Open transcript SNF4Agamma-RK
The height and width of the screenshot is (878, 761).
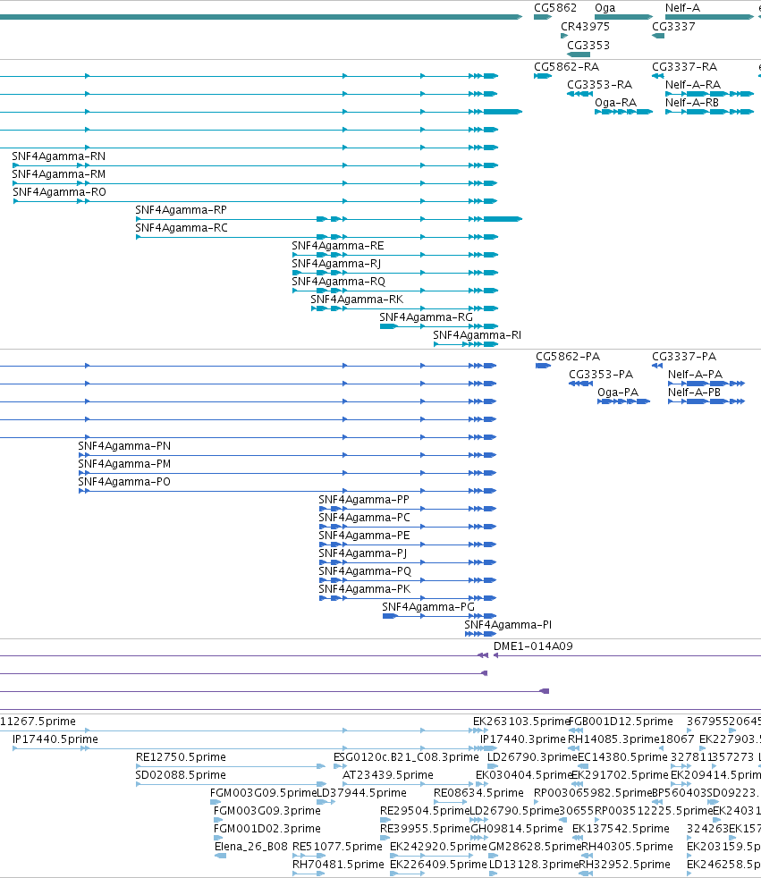click(357, 300)
